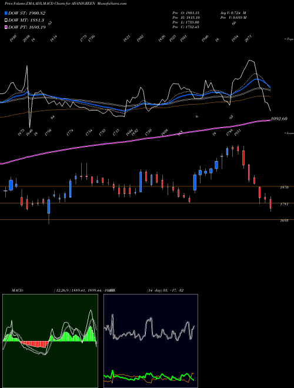Click the 1774 lower low label
This screenshot has width=294, height=388.
(70, 133)
